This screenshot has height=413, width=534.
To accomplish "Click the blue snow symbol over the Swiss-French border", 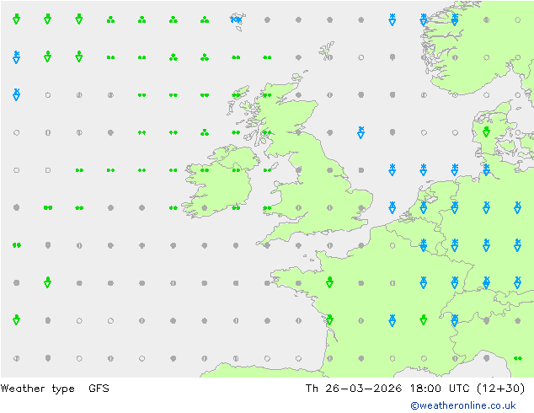I will [x=455, y=319].
